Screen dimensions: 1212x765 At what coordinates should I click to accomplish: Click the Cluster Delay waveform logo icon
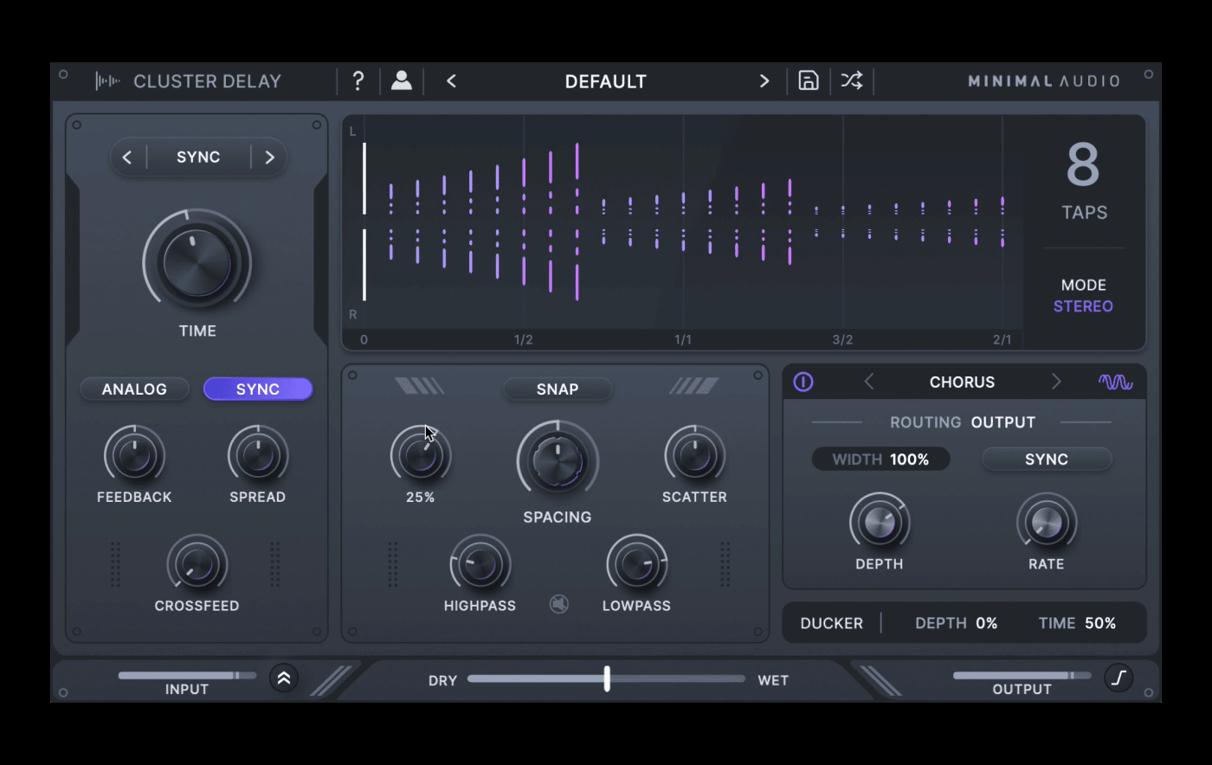[107, 81]
